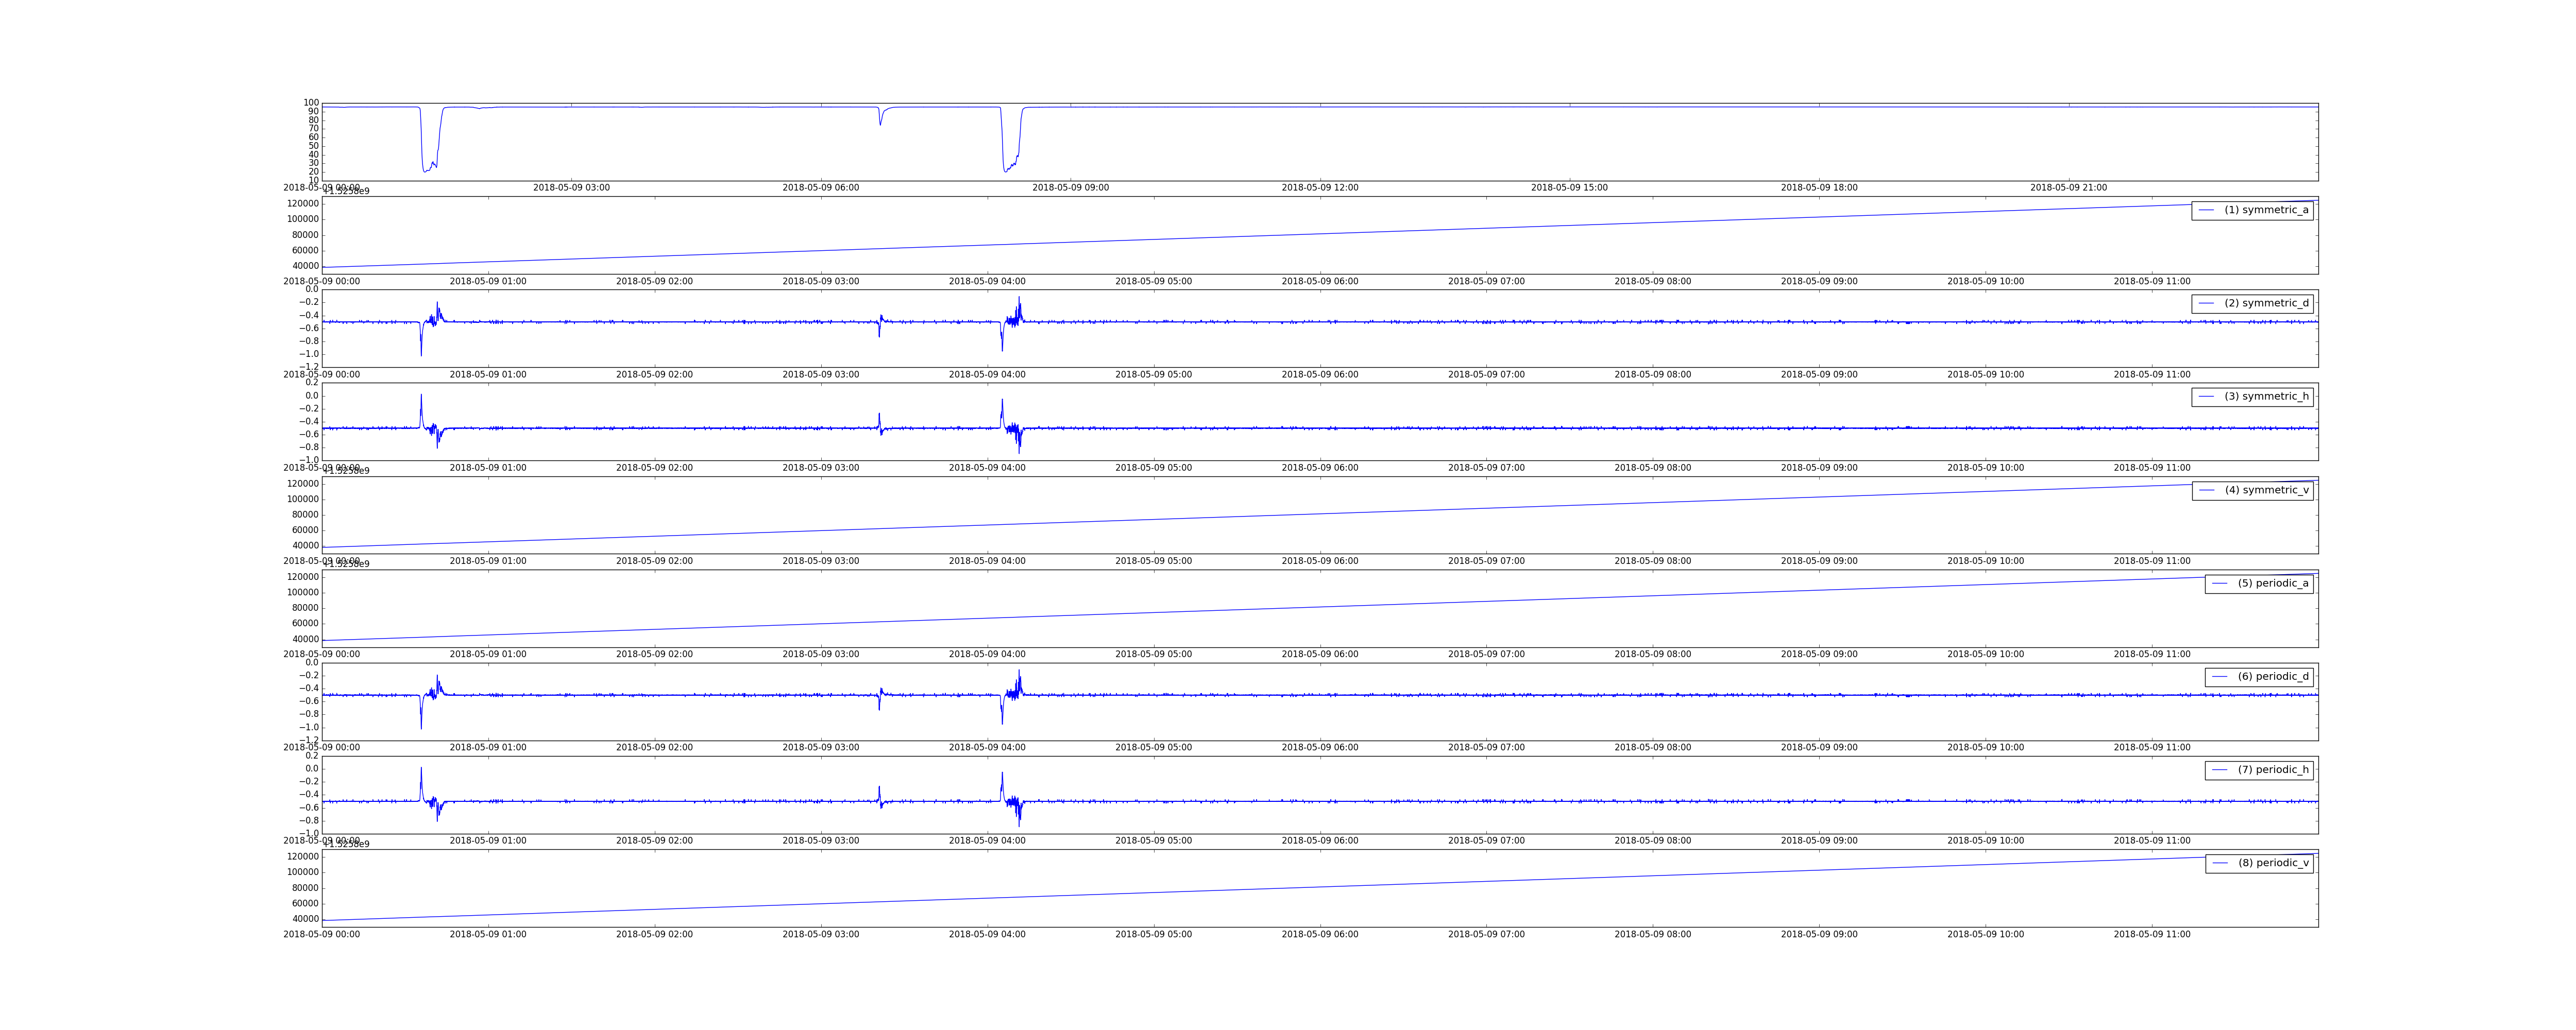Select the "2018-05-09 21:00" x-axis label

[2068, 188]
